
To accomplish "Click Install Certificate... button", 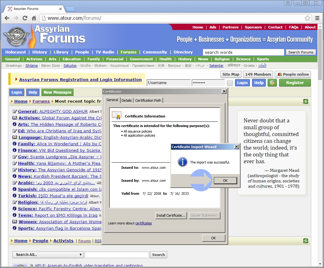I will tap(171, 215).
